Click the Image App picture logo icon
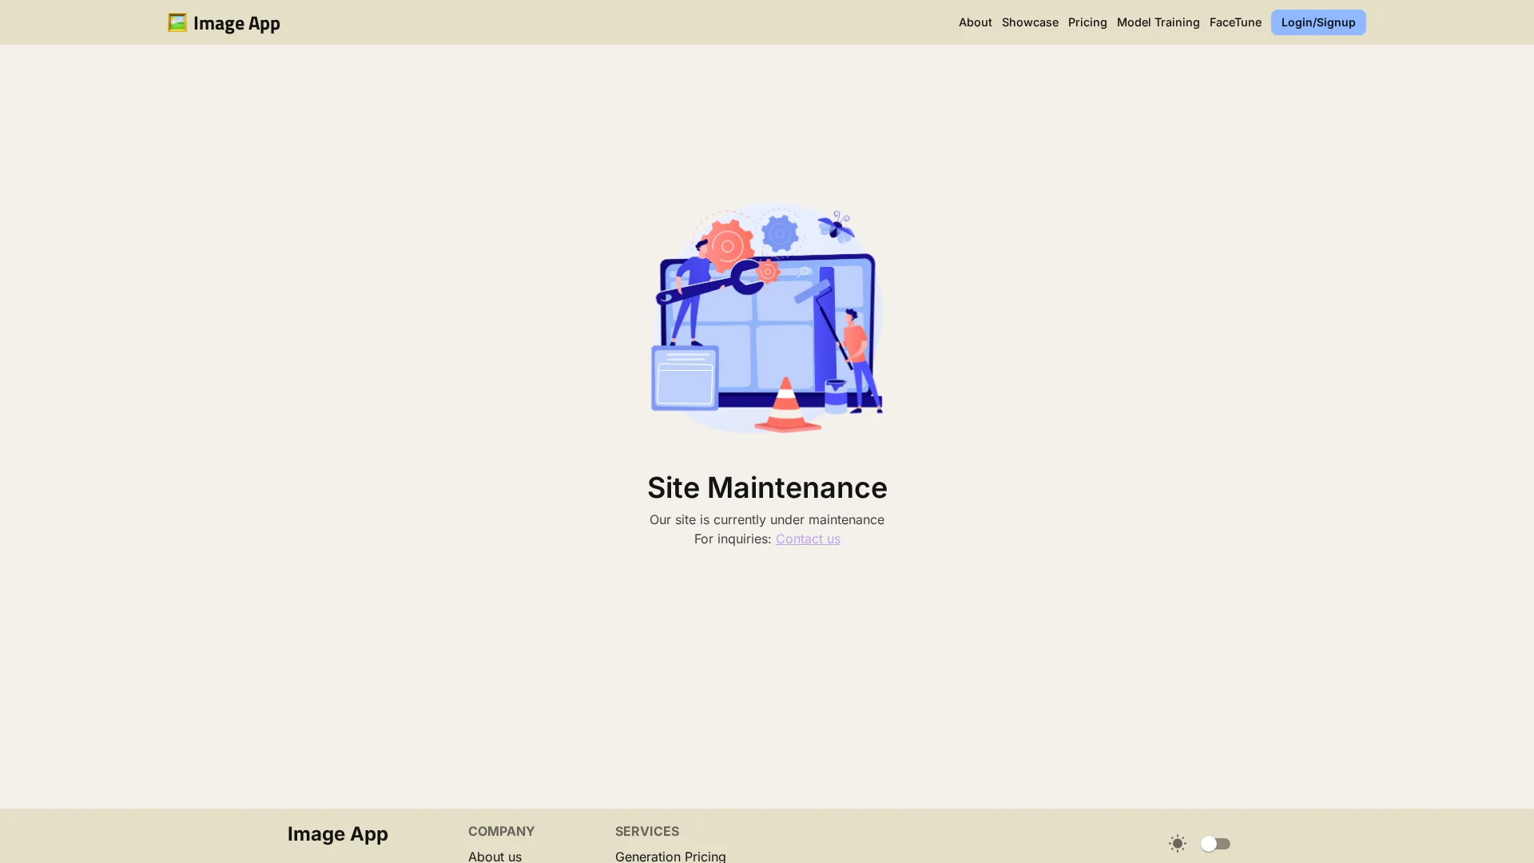Image resolution: width=1534 pixels, height=863 pixels. pos(177,22)
